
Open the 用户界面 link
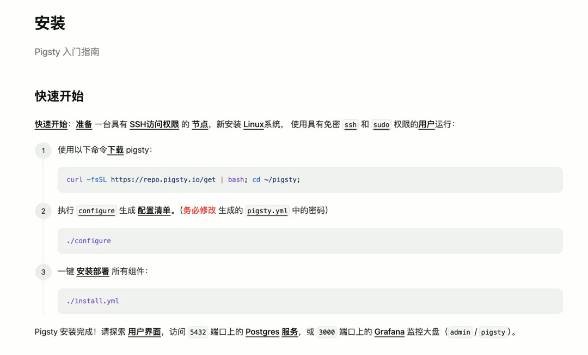point(144,332)
